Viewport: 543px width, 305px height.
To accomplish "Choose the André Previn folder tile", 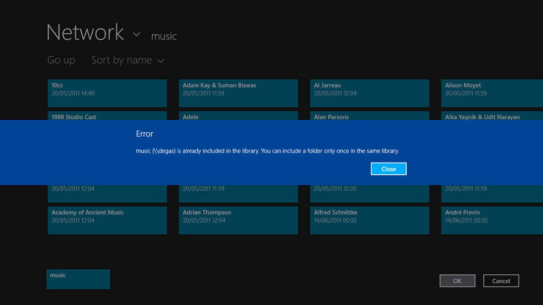I will point(492,220).
